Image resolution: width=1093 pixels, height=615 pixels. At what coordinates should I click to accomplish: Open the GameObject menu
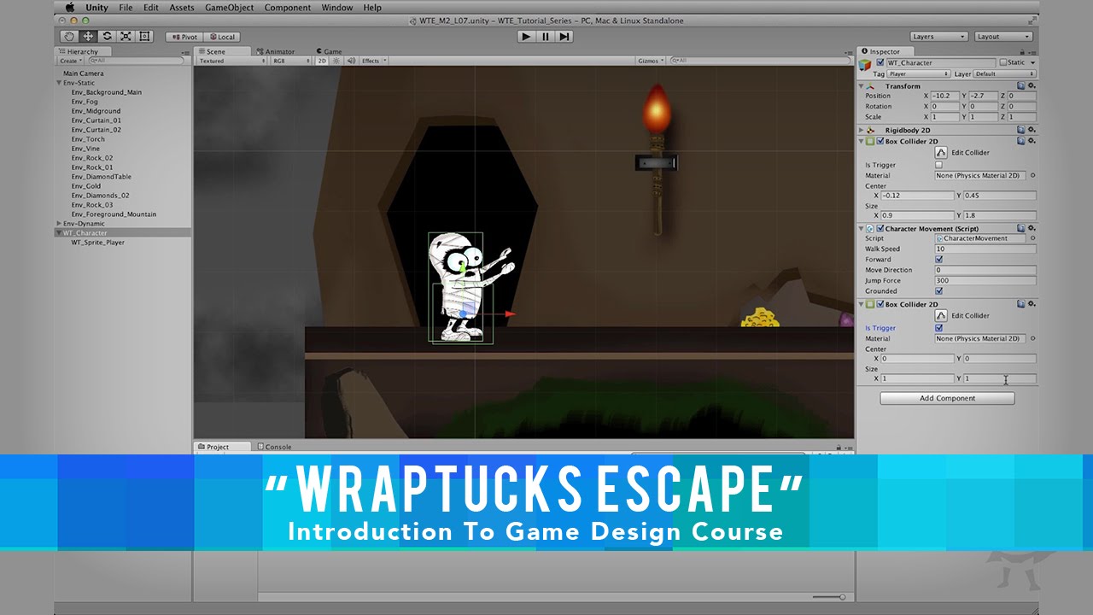click(229, 8)
